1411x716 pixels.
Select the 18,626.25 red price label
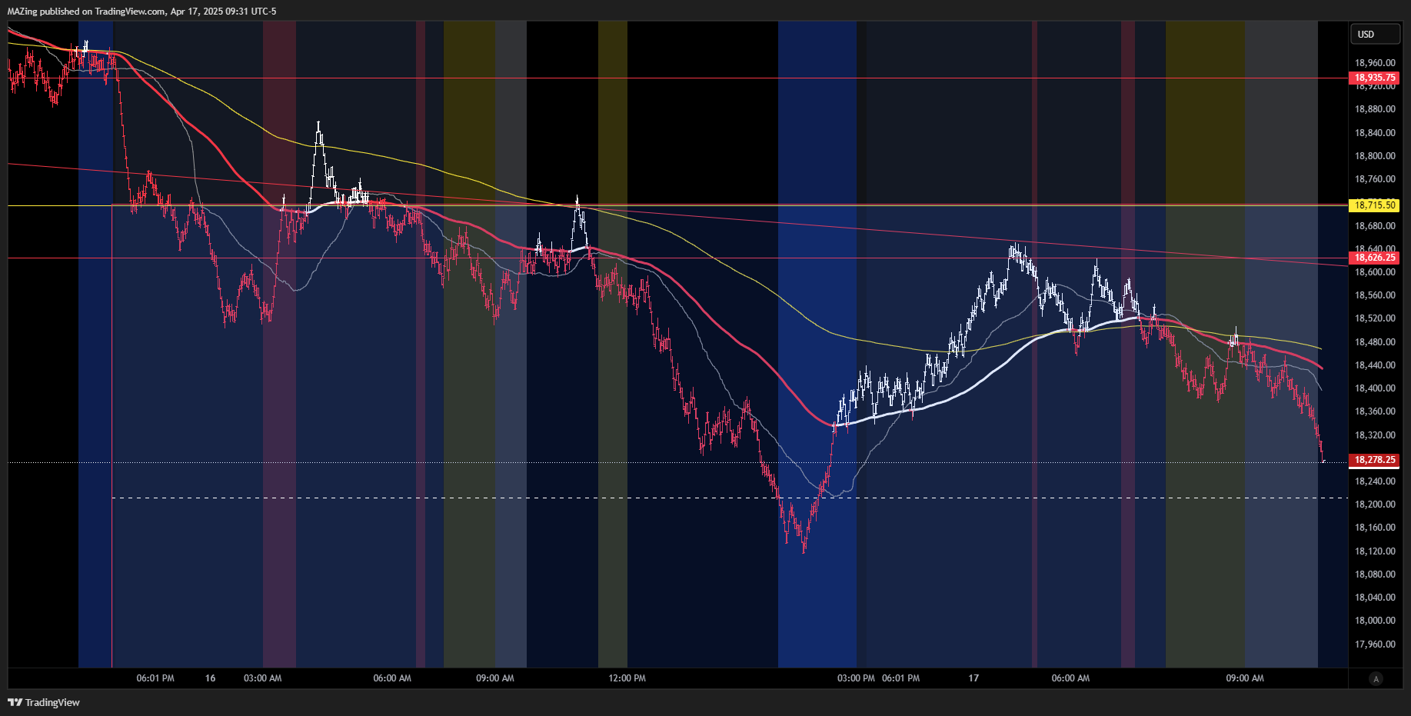tap(1375, 258)
